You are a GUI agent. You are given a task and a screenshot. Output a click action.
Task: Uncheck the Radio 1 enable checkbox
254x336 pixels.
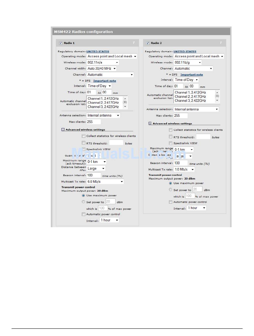pos(61,43)
